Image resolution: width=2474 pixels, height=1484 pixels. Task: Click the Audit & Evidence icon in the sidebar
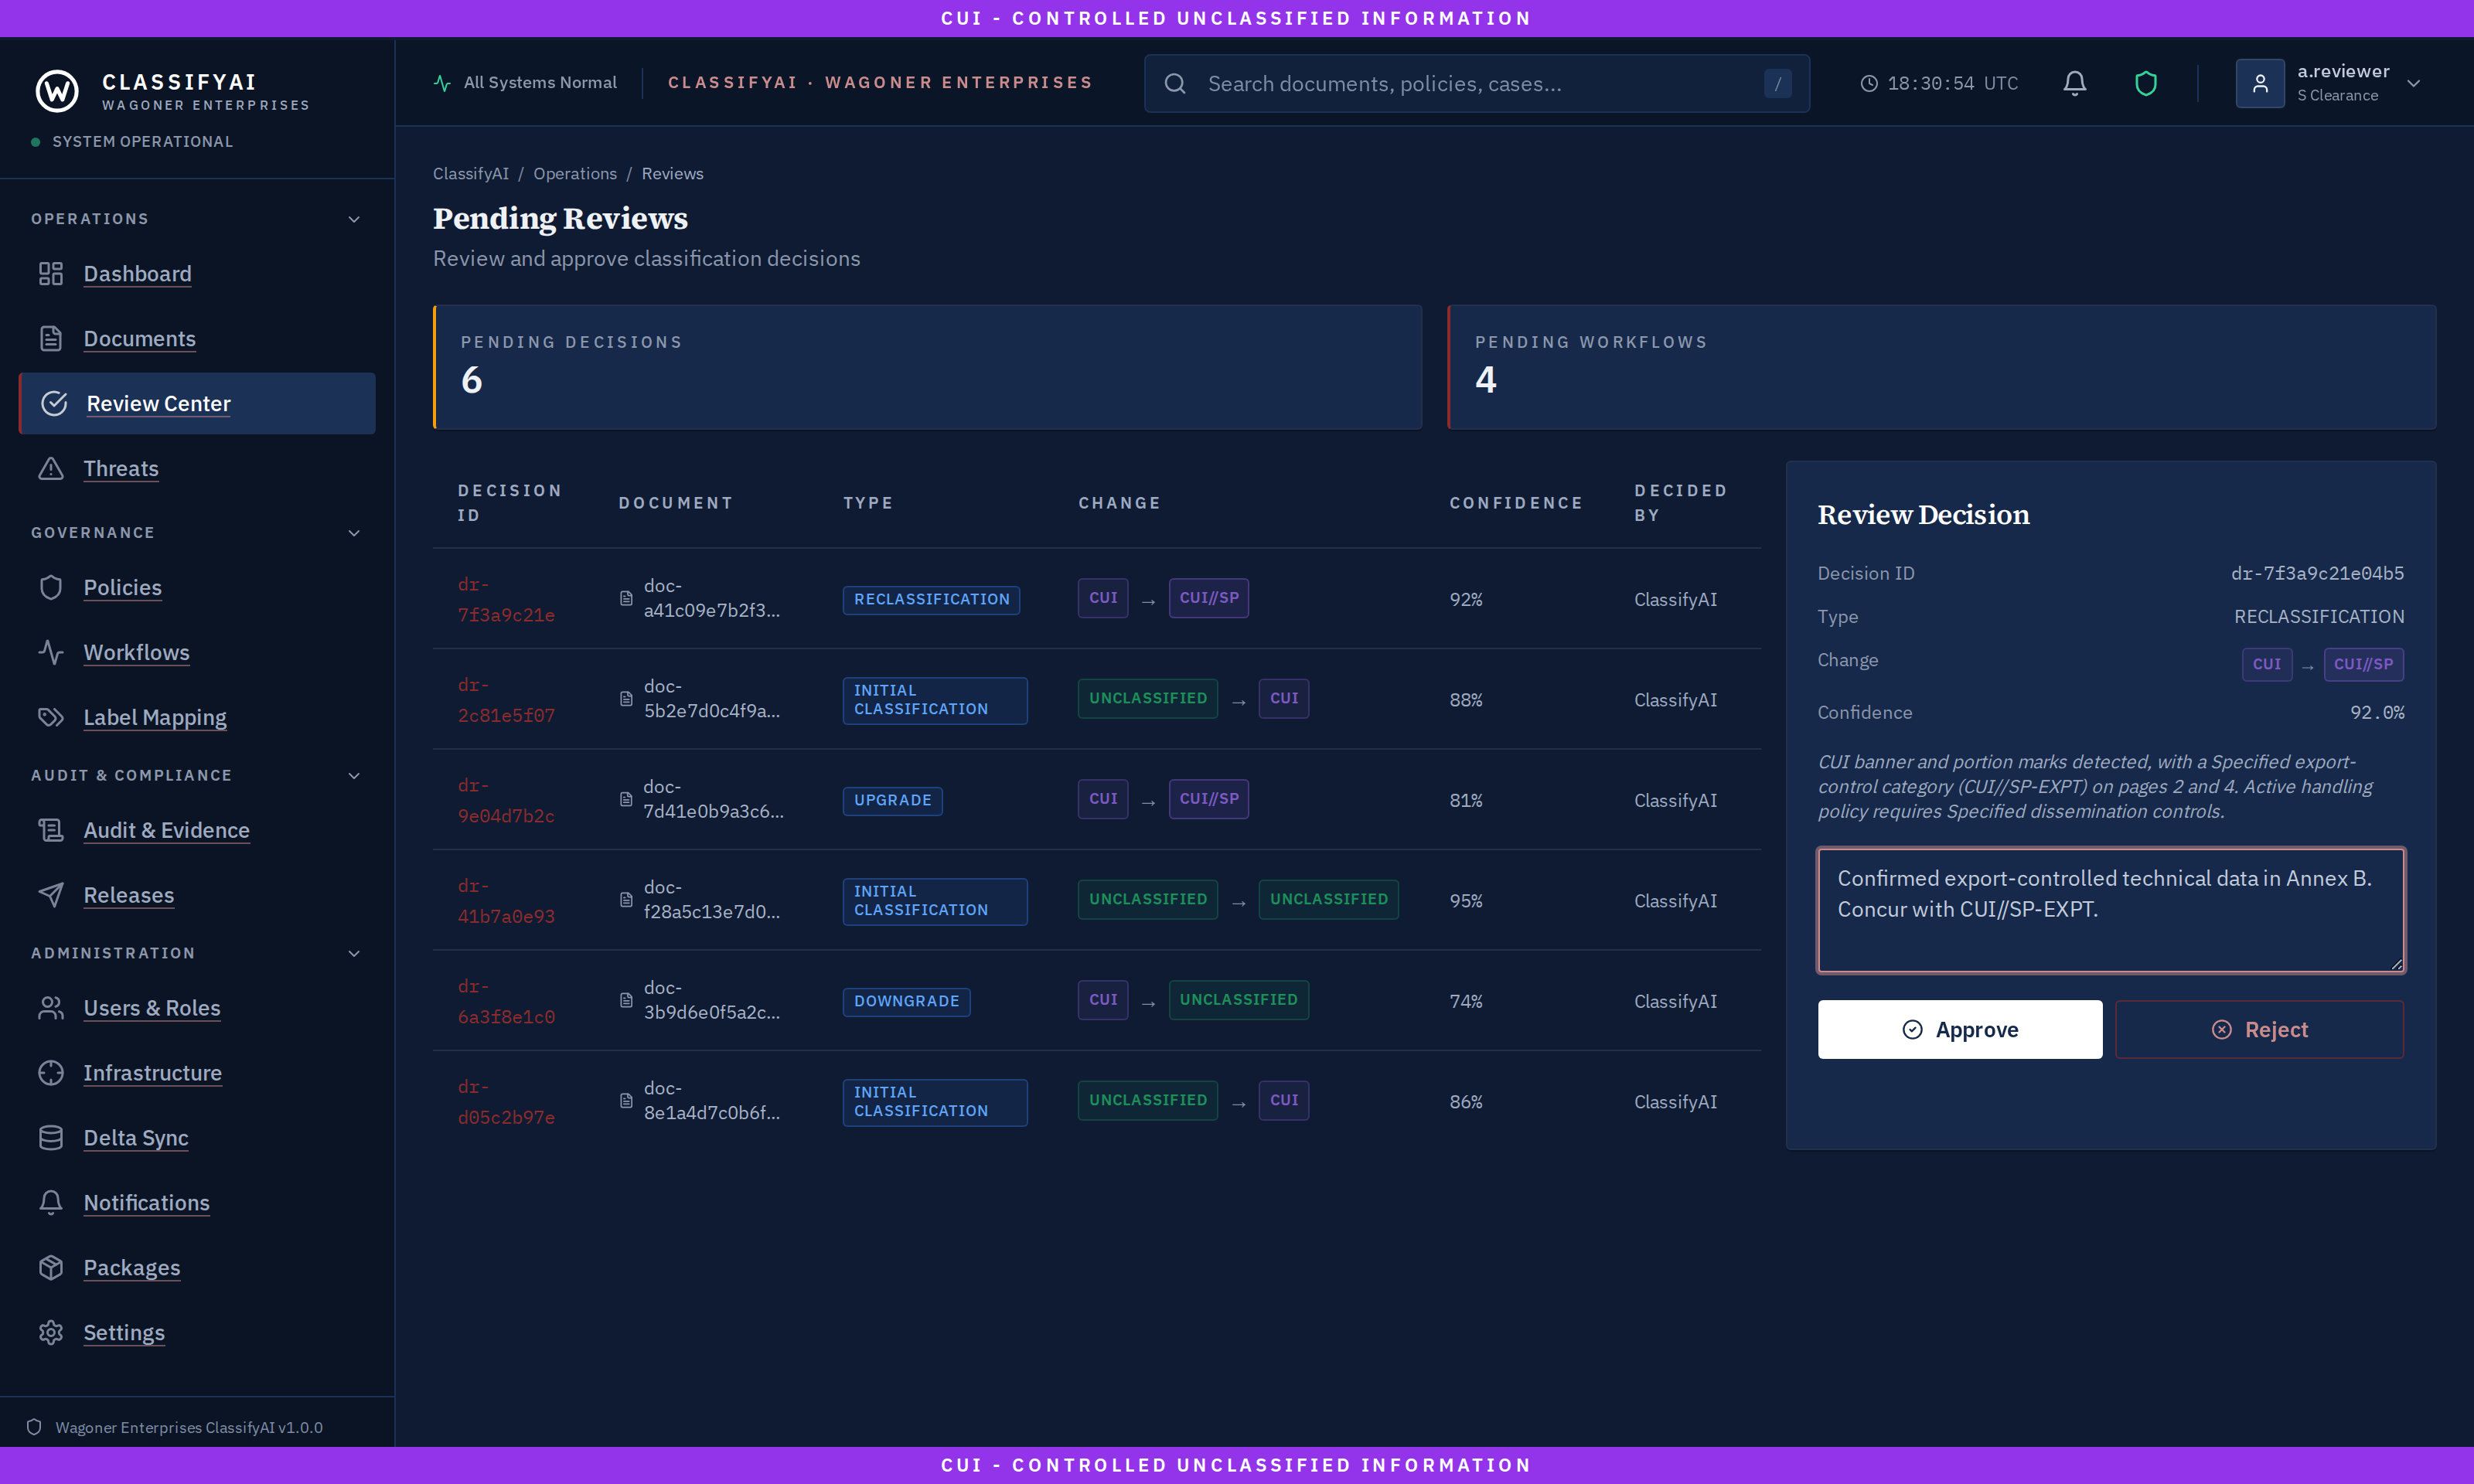coord(51,830)
